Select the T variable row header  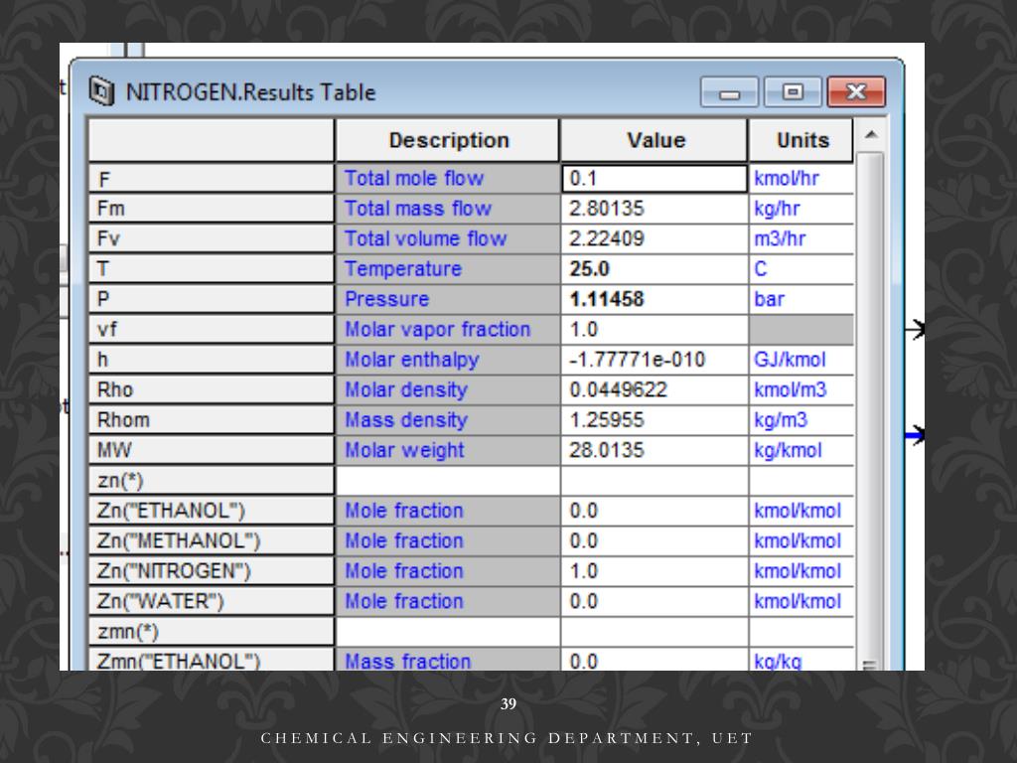point(212,268)
